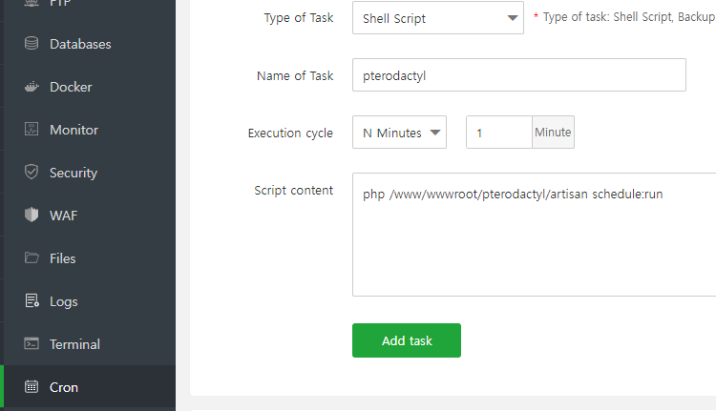Click the Cron calendar icon

pos(32,387)
